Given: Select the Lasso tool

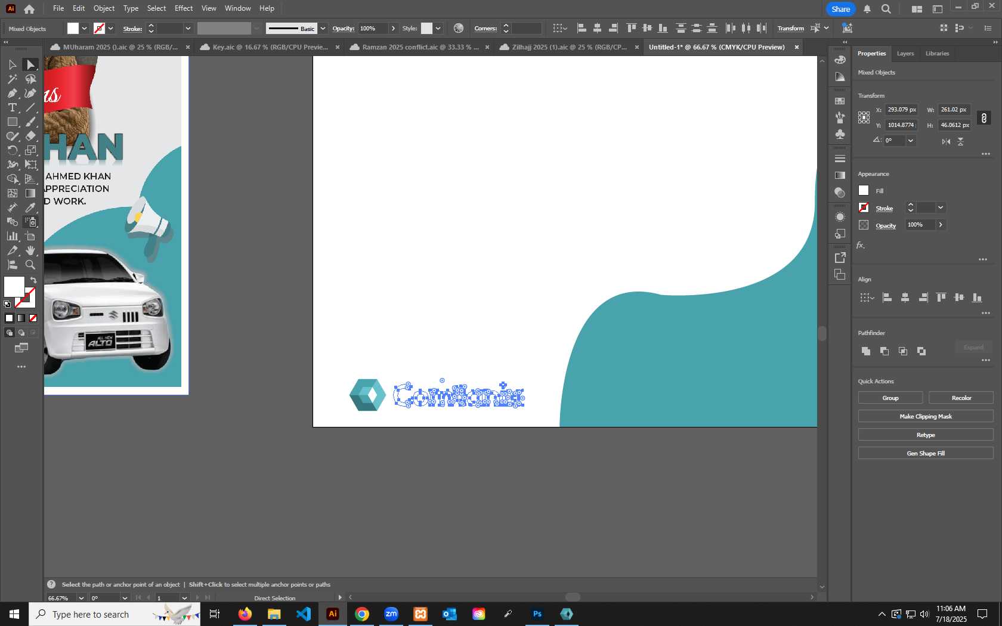Looking at the screenshot, I should coord(30,79).
